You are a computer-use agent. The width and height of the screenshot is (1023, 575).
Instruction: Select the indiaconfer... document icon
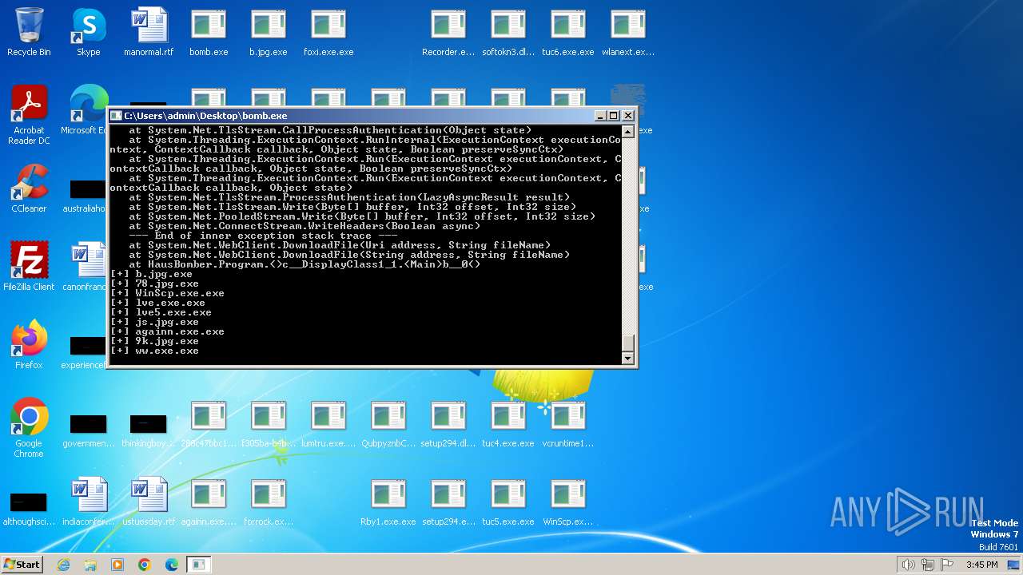[x=89, y=502]
